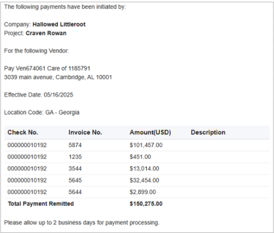Click the "Please allow up to 2 business days" notice

click(x=82, y=223)
